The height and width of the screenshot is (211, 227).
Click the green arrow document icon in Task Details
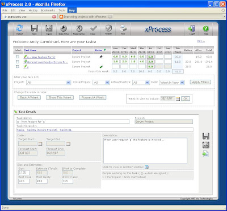click(205, 154)
